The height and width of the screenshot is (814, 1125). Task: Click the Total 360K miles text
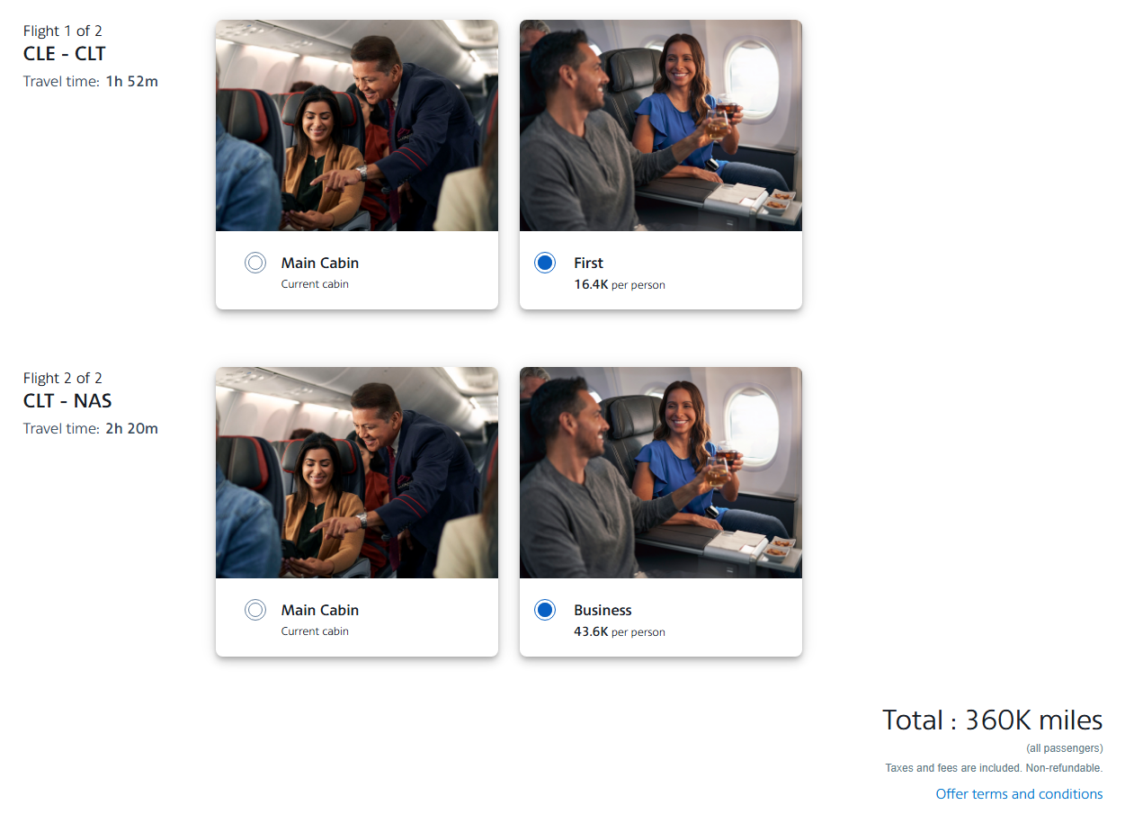[992, 720]
